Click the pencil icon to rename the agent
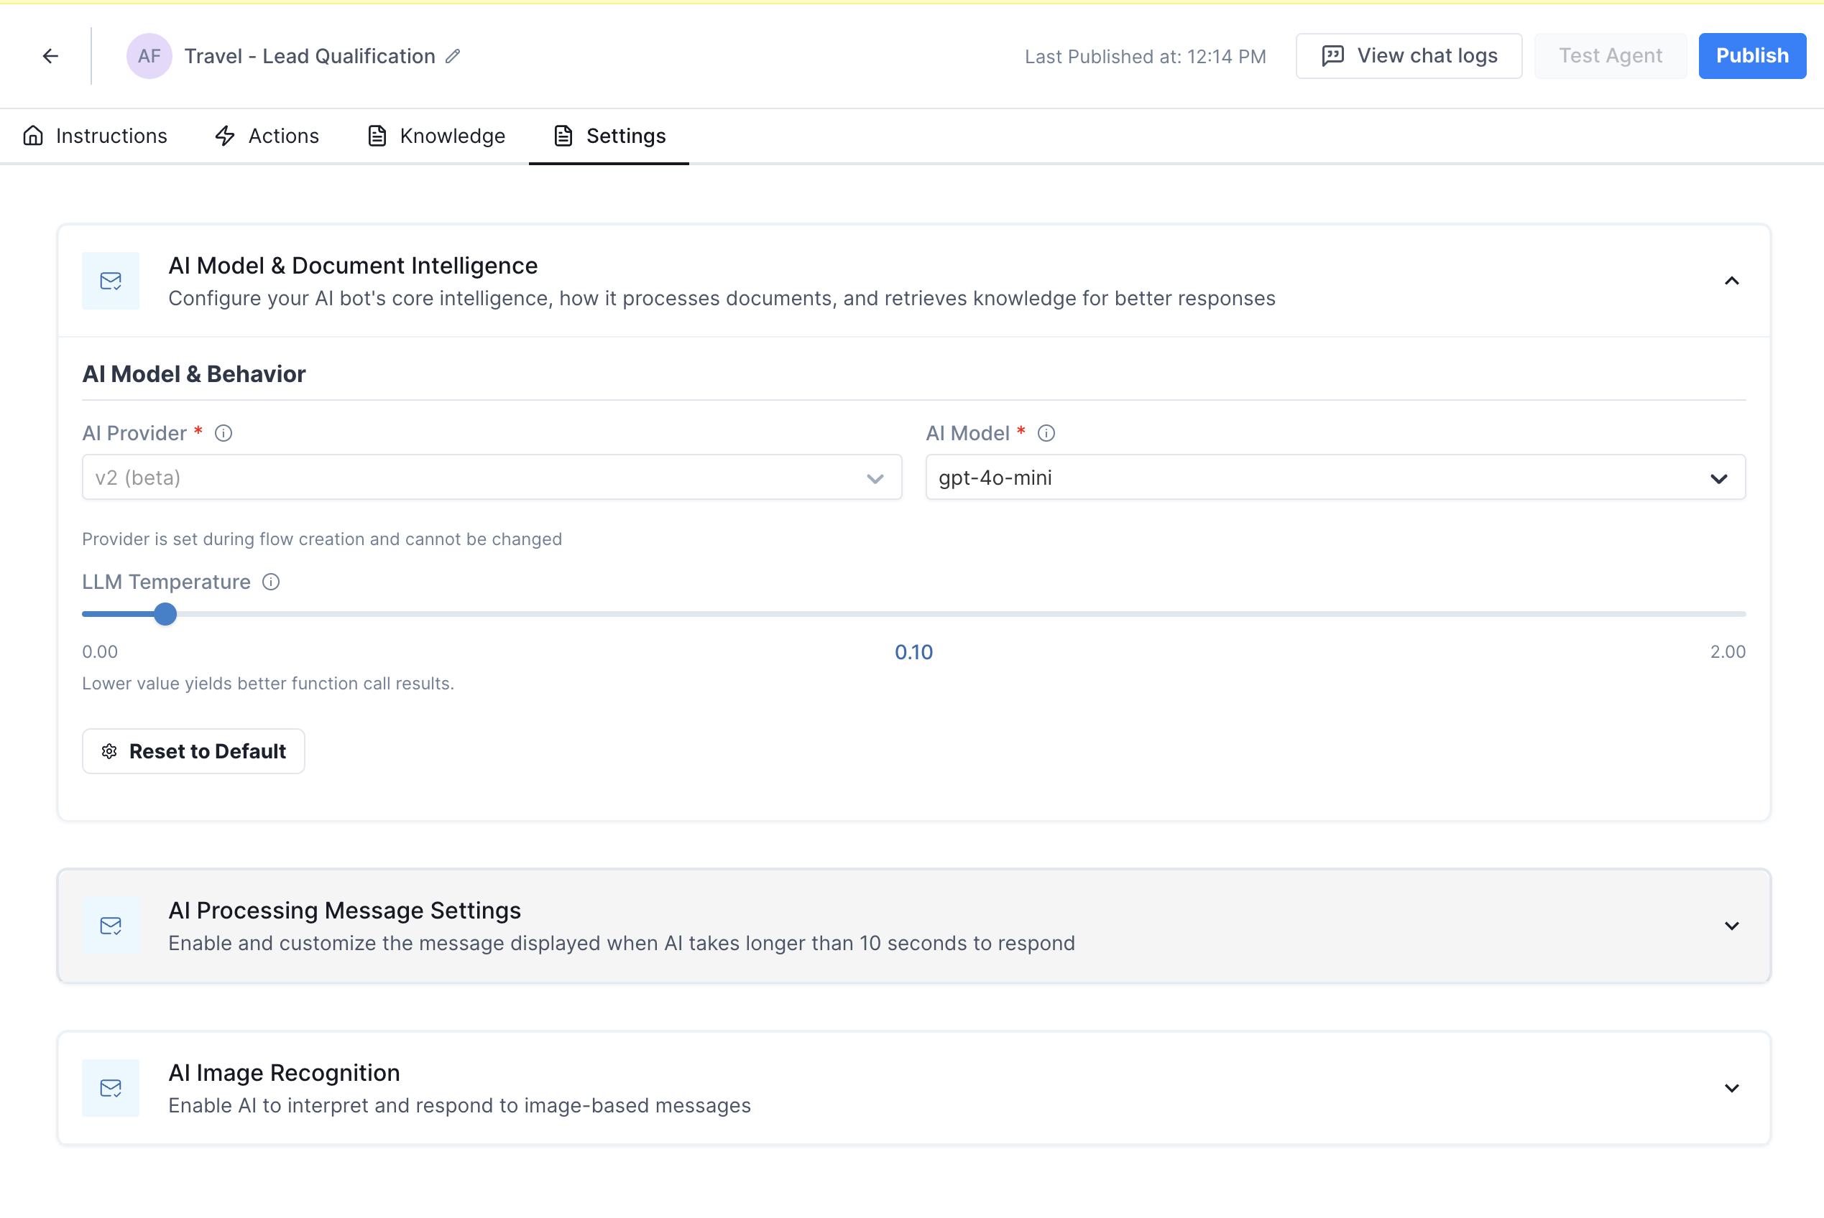1824x1218 pixels. click(453, 56)
